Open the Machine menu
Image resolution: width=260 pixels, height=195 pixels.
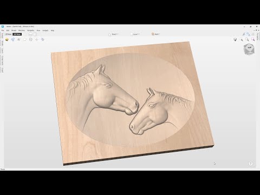coord(22,30)
